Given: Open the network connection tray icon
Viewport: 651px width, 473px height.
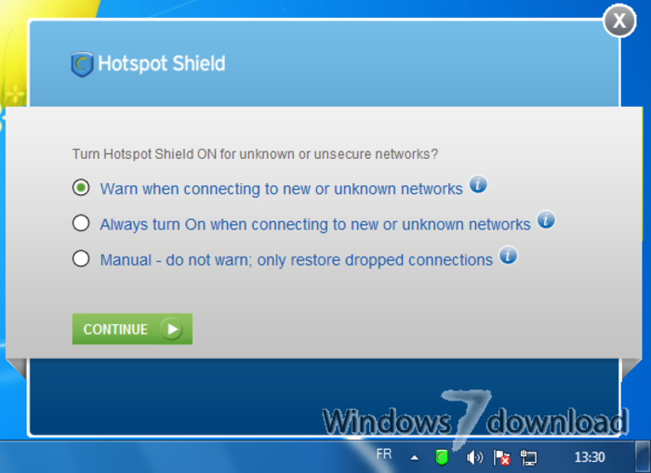Looking at the screenshot, I should point(528,457).
